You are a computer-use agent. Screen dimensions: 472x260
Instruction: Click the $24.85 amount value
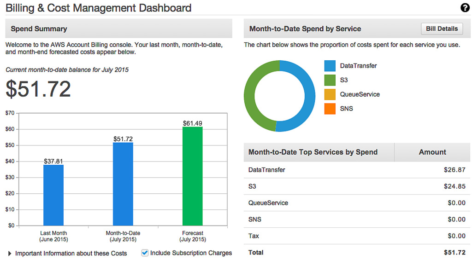coord(454,186)
